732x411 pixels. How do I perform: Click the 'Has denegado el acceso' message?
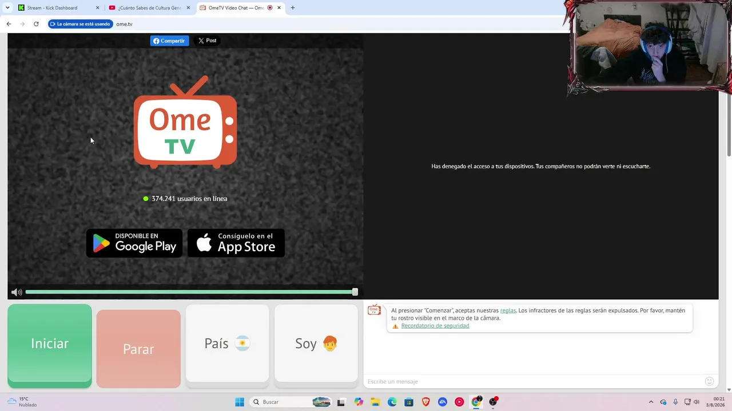(x=541, y=166)
